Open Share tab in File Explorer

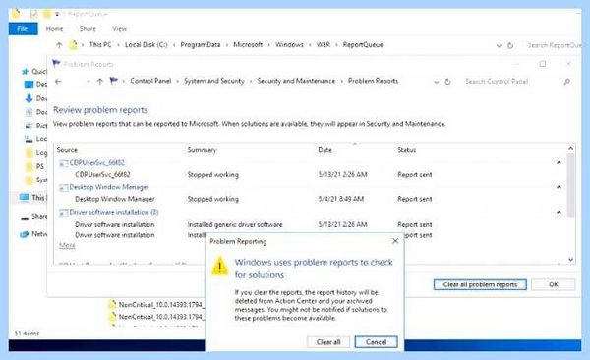tap(88, 28)
